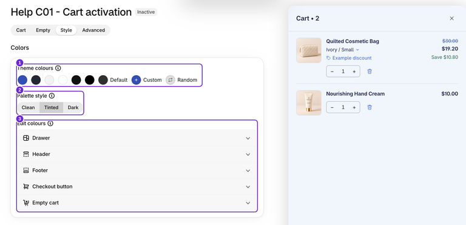Click the Custom colour plus icon
Image resolution: width=466 pixels, height=225 pixels.
coord(136,80)
